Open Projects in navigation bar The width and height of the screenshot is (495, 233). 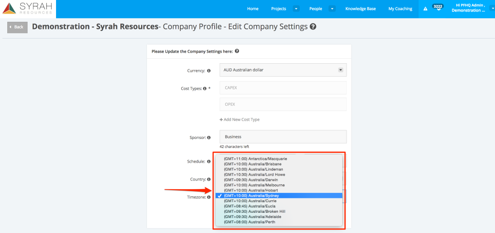pos(278,9)
